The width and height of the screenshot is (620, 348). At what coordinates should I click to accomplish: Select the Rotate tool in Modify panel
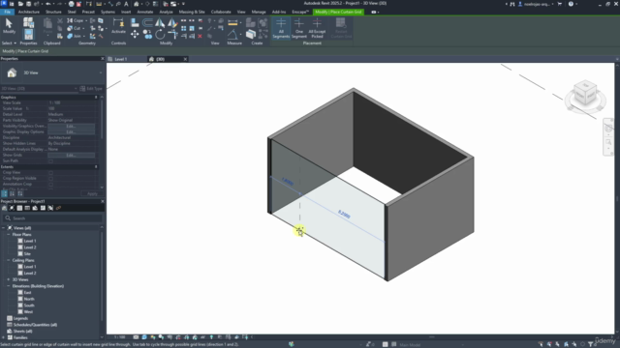tap(160, 35)
